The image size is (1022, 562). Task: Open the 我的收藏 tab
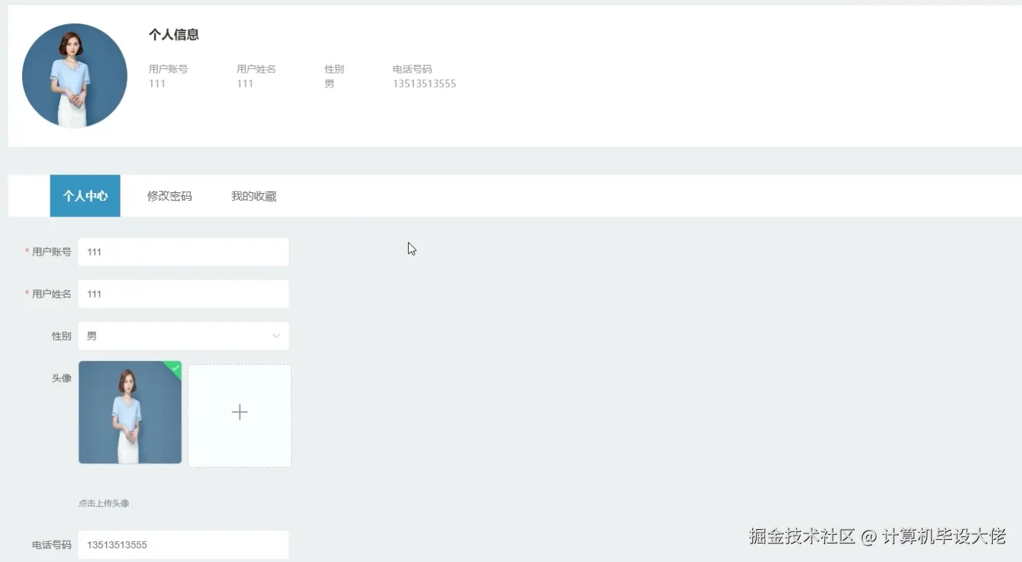[253, 195]
